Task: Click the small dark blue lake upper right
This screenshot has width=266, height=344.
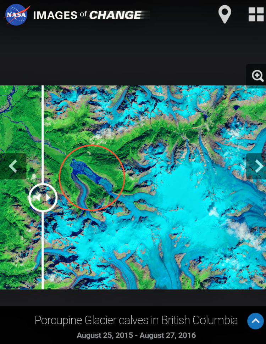Action: click(236, 107)
